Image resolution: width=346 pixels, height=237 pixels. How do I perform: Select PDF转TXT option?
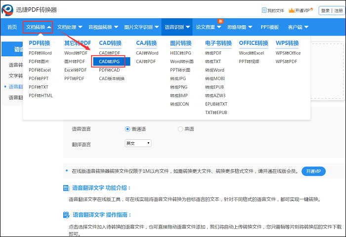click(39, 87)
